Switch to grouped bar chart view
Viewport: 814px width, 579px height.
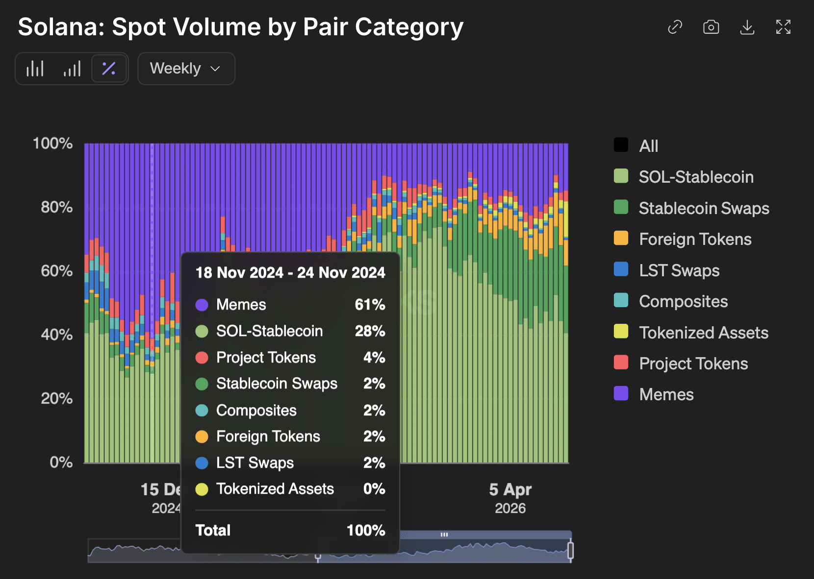(x=35, y=69)
